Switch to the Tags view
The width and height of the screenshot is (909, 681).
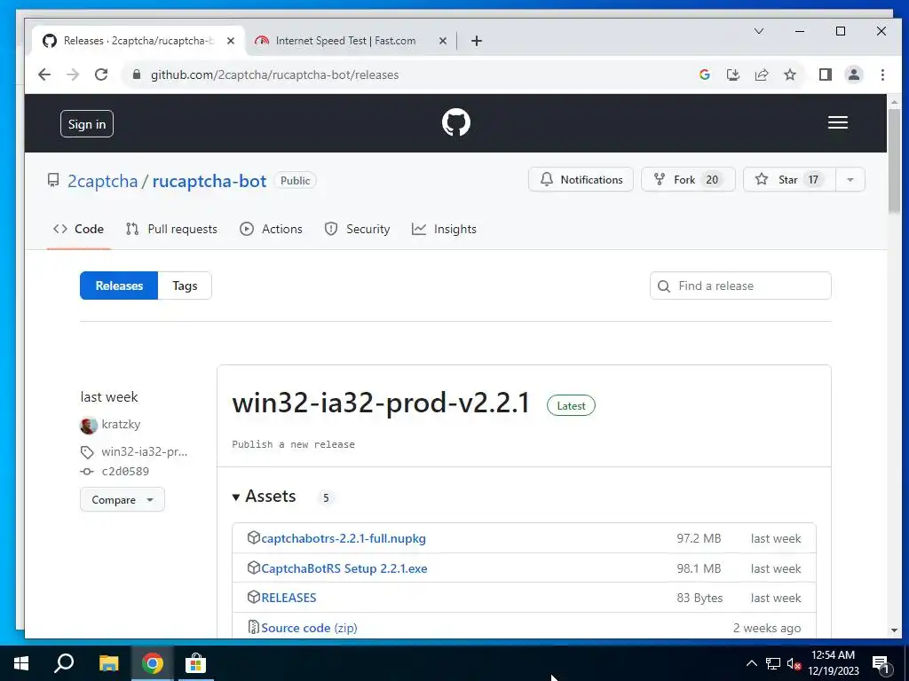(x=185, y=286)
